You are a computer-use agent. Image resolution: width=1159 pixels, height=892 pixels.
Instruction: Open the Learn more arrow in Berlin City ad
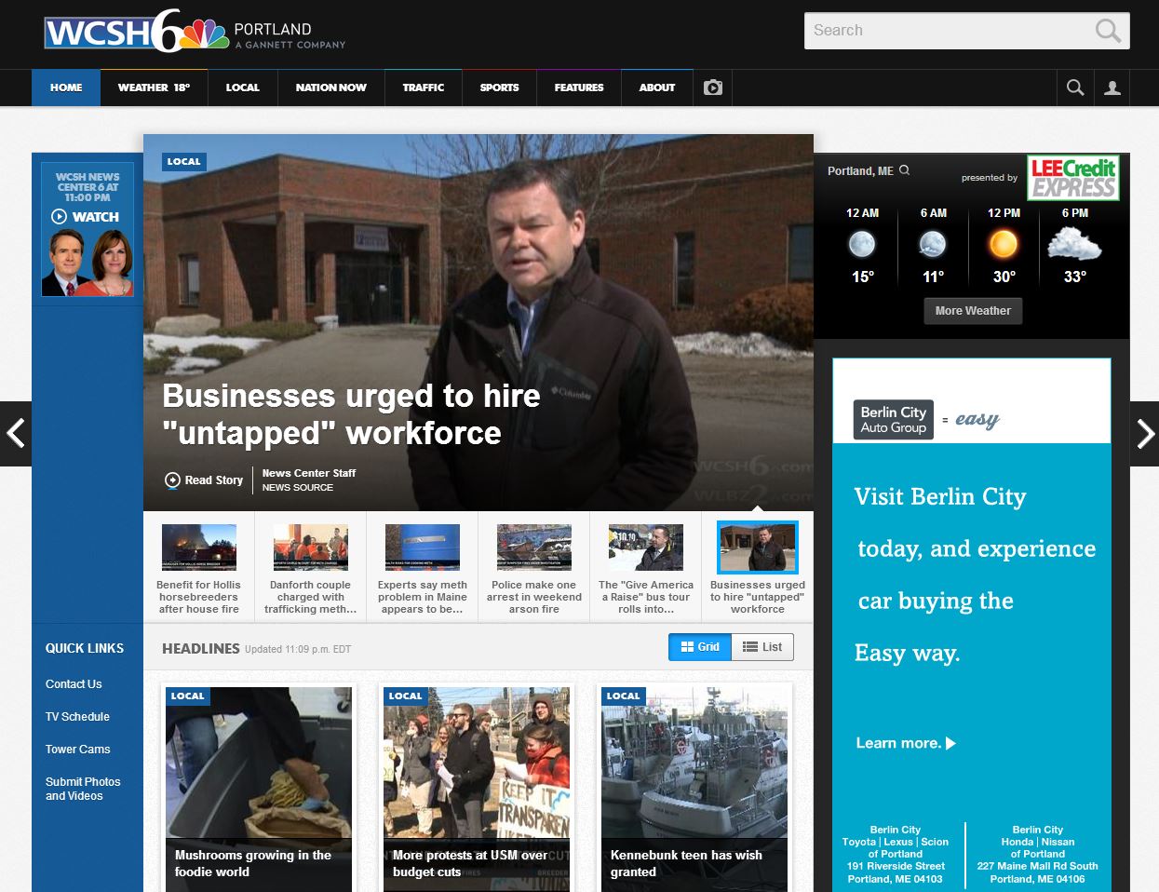(x=949, y=743)
